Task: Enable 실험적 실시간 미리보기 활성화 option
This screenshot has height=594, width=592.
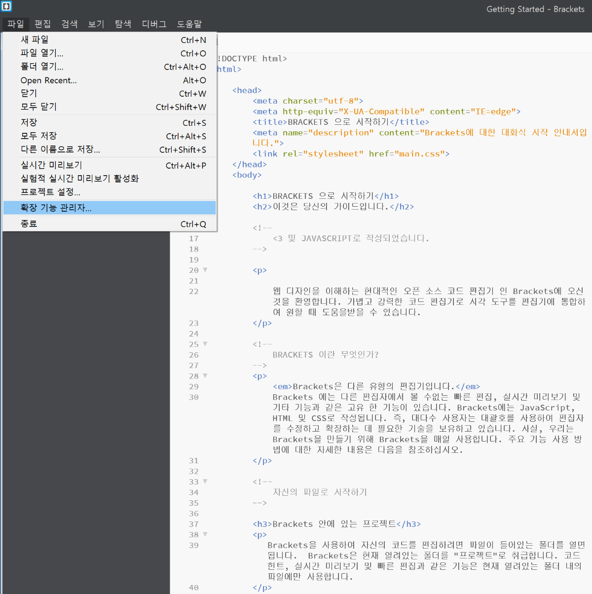Action: pos(79,179)
